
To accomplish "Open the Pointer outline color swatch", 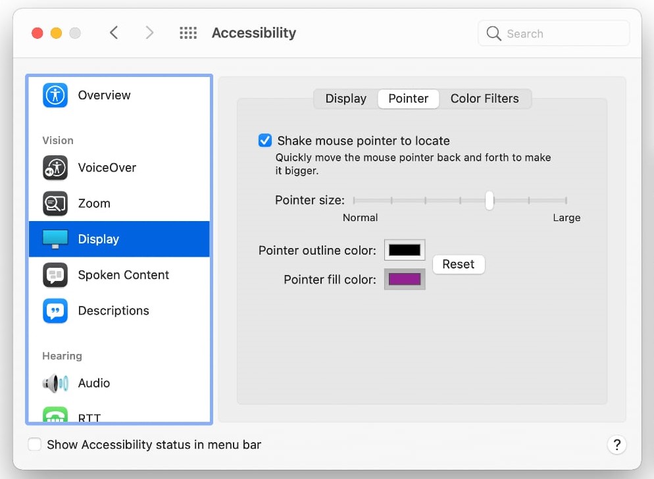I will coord(405,250).
